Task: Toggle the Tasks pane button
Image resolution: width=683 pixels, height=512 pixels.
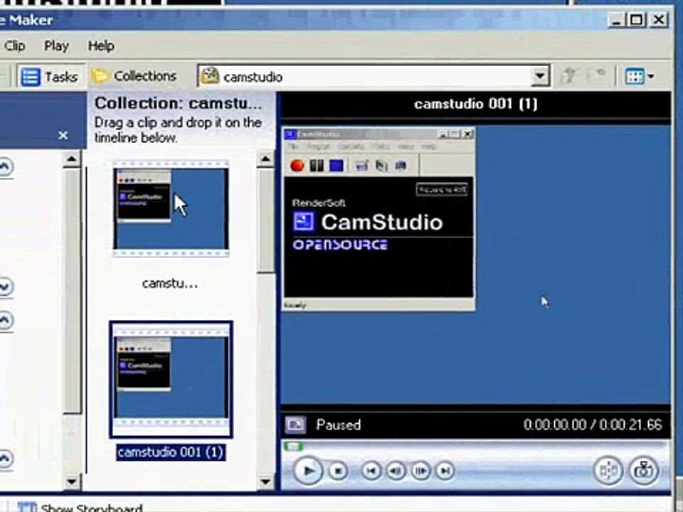Action: coord(50,77)
